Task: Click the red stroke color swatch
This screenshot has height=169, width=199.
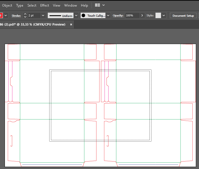Action: tap(1, 16)
